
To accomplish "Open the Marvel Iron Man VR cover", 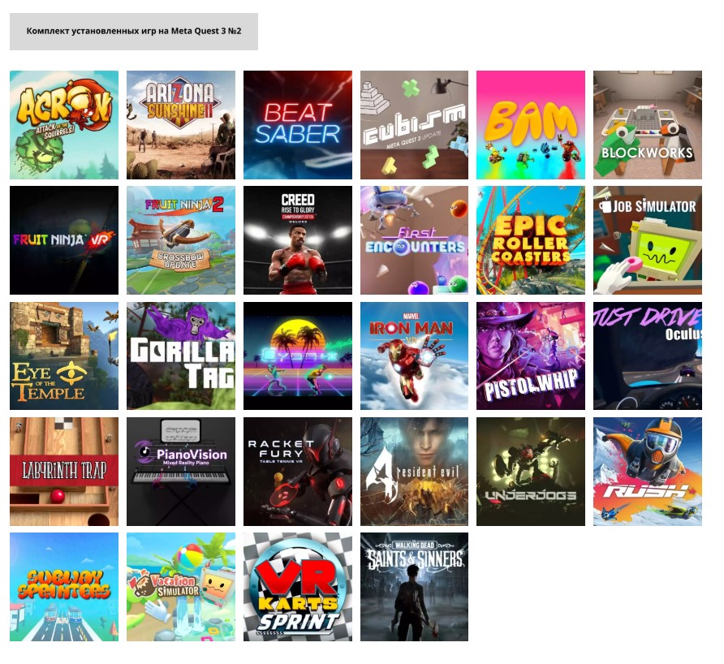I will (x=414, y=356).
